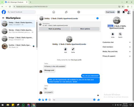The image size is (134, 107).
Task: Open the Friends icon in top navigation
Action: click(x=66, y=12)
